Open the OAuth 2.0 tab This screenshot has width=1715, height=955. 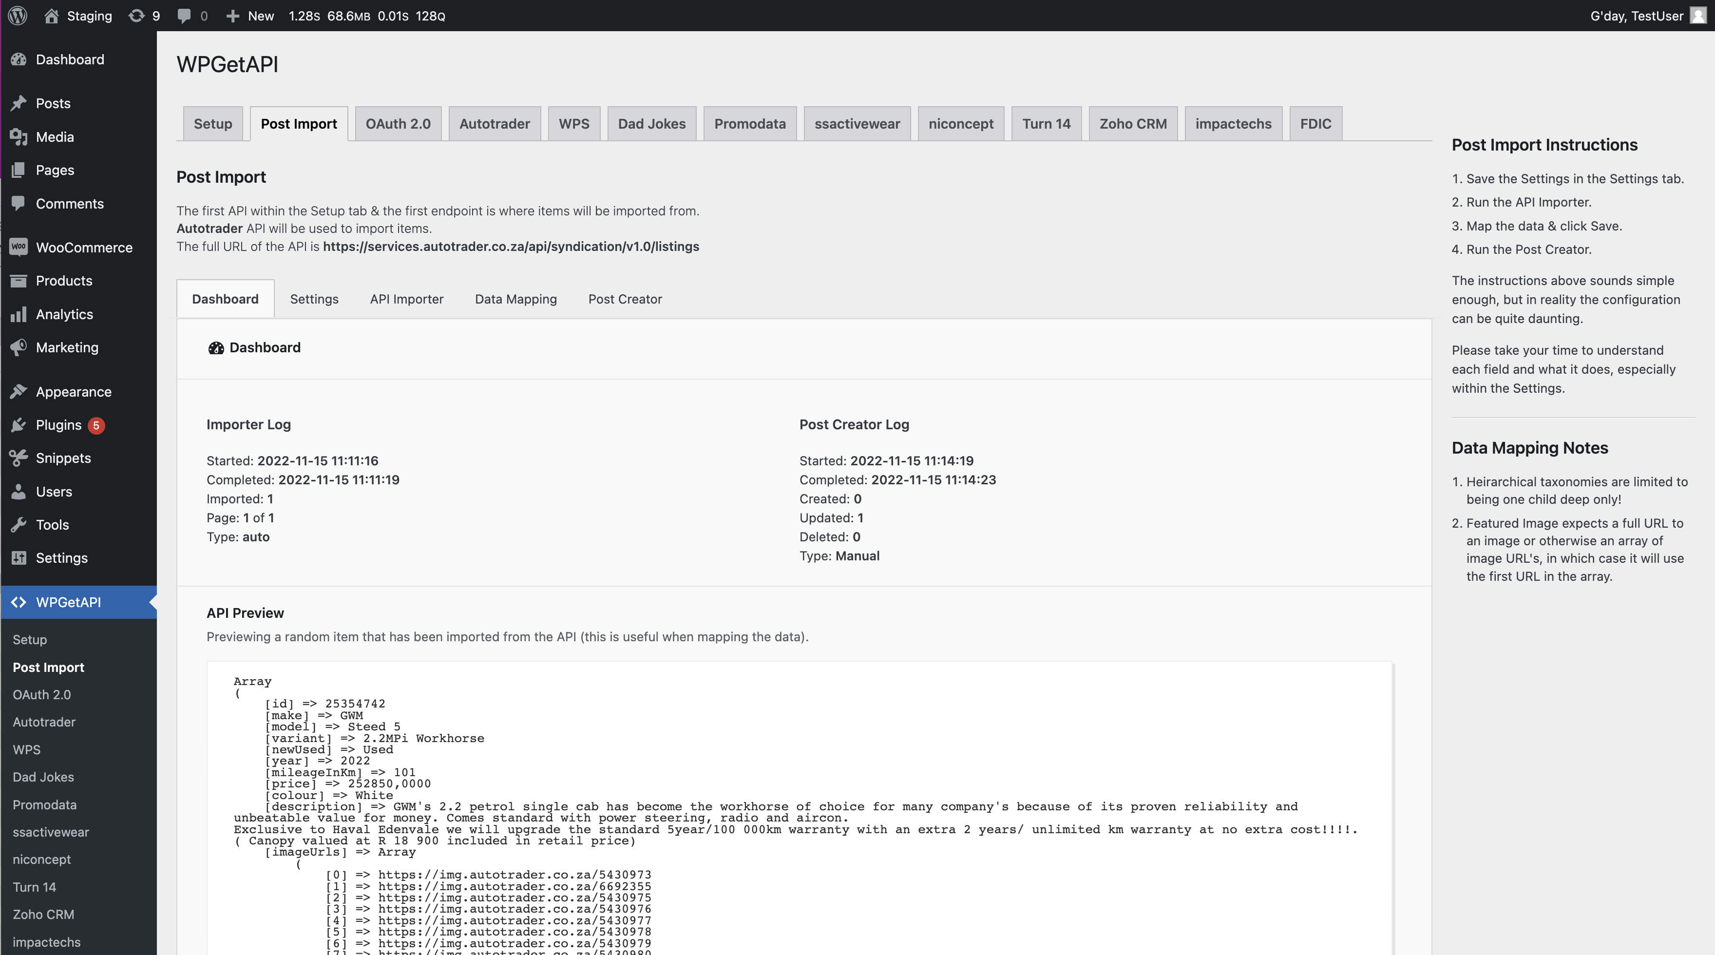398,124
